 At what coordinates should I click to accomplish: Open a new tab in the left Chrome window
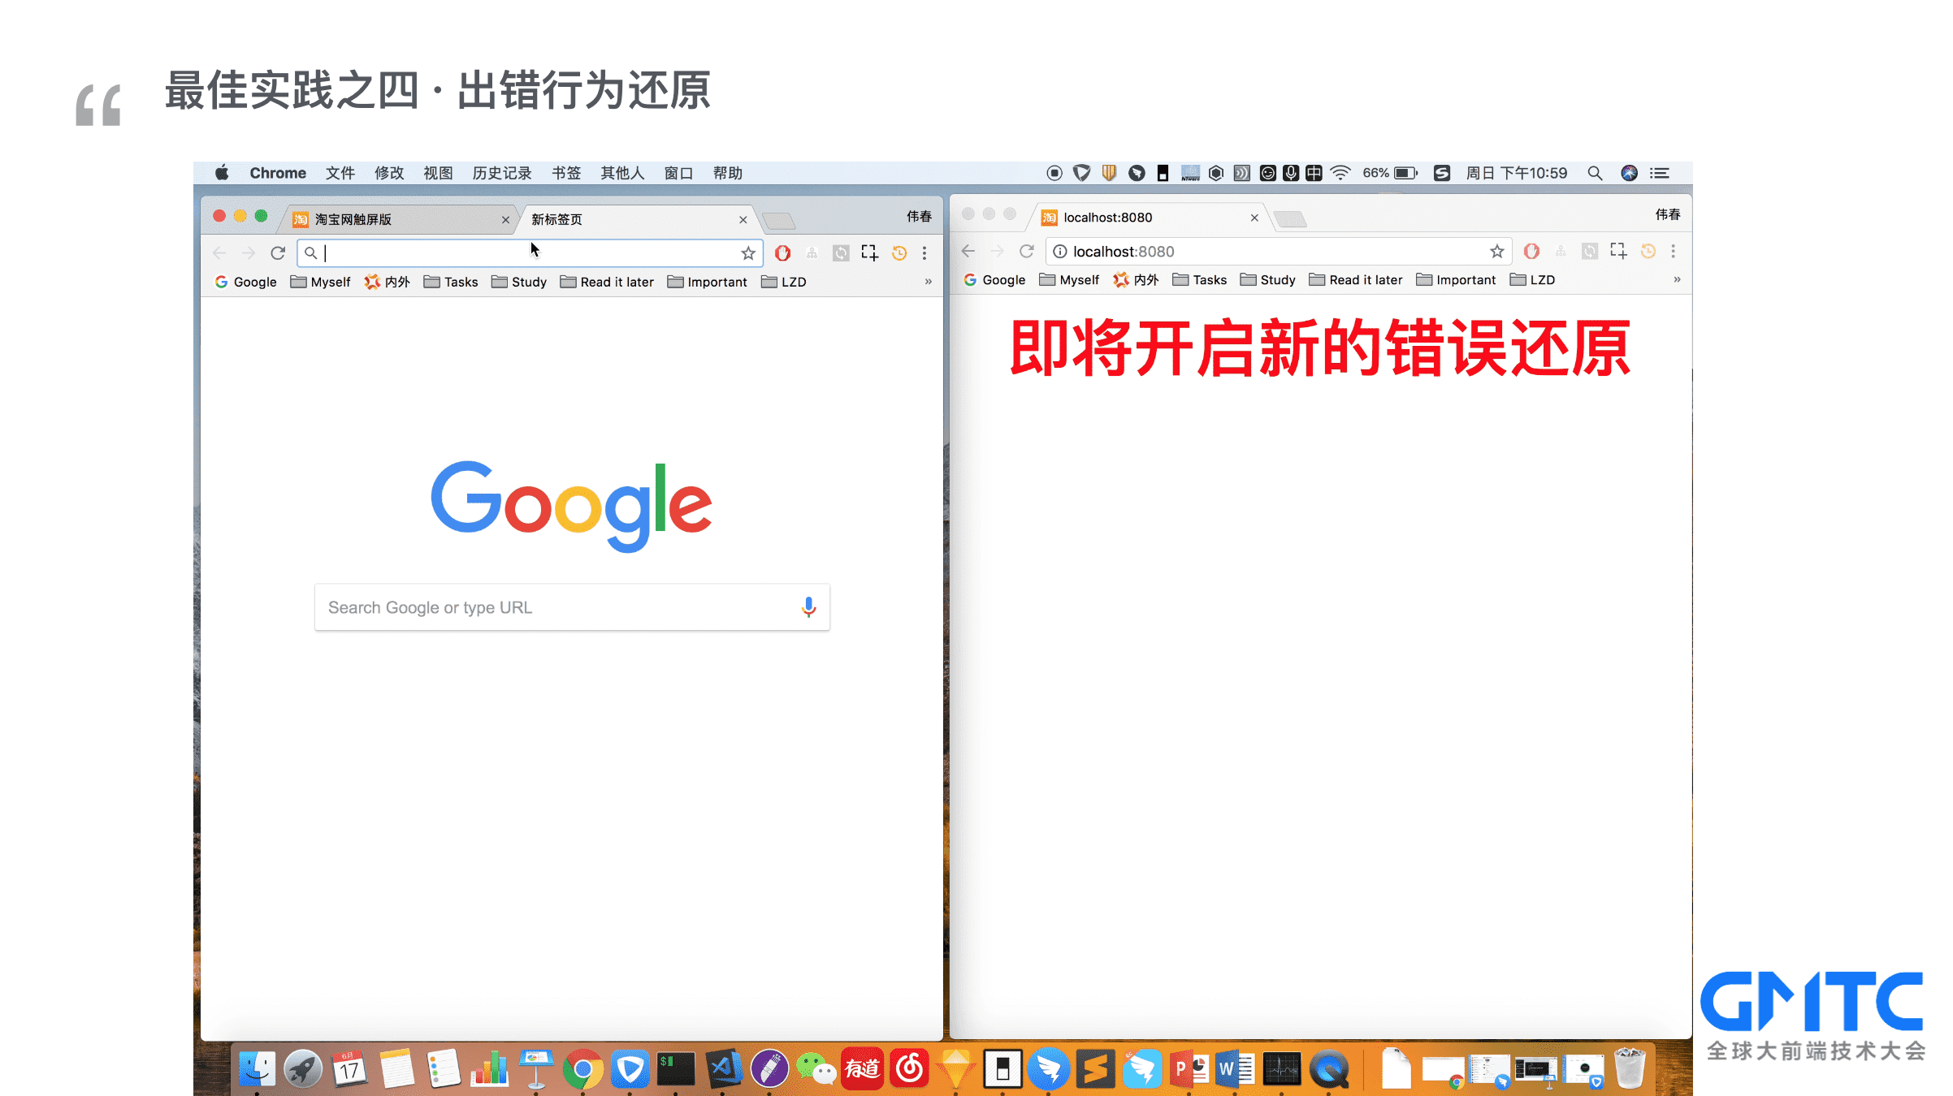click(x=779, y=221)
